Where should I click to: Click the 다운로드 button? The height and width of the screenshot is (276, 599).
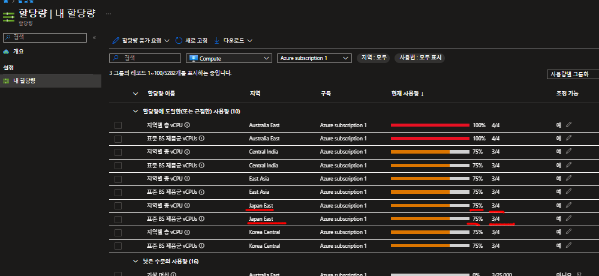tap(233, 41)
